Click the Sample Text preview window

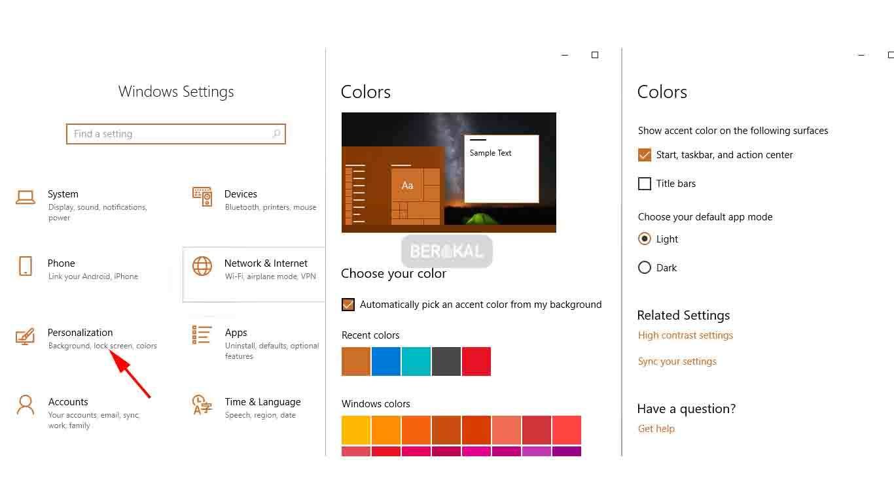pos(501,169)
